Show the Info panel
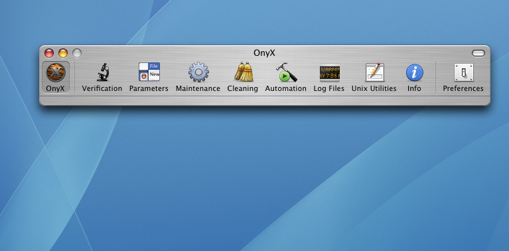The image size is (509, 251). click(415, 72)
